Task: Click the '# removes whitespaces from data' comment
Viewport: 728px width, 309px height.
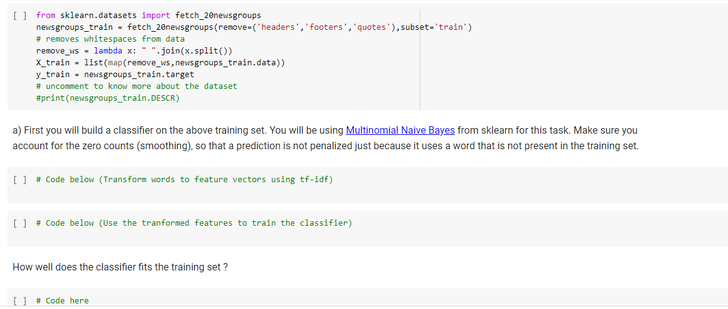Action: pos(110,39)
